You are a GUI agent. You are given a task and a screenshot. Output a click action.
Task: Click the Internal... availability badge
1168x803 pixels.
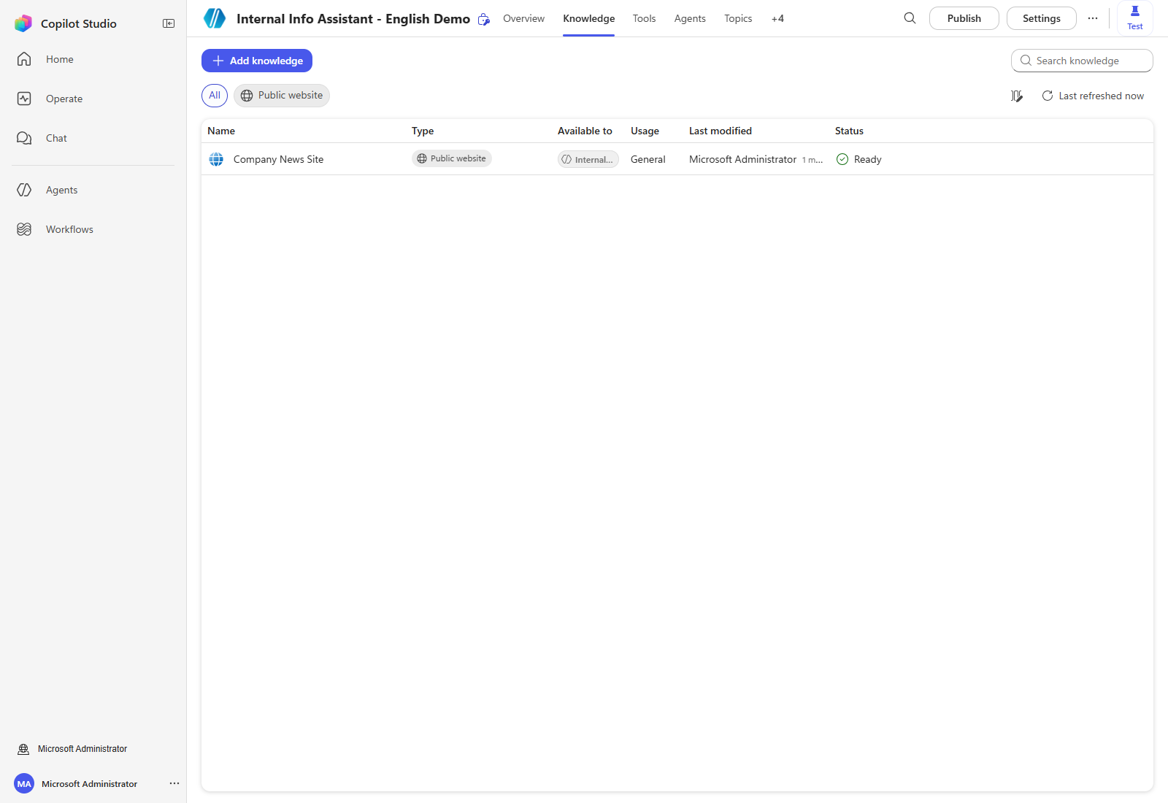tap(588, 159)
